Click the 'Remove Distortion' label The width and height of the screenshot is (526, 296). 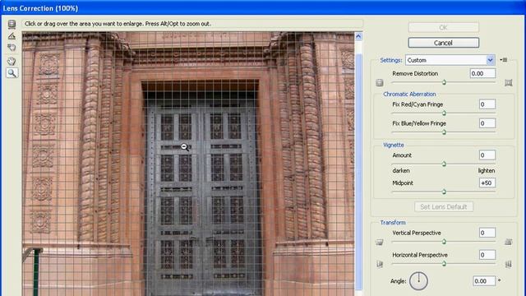pyautogui.click(x=415, y=73)
